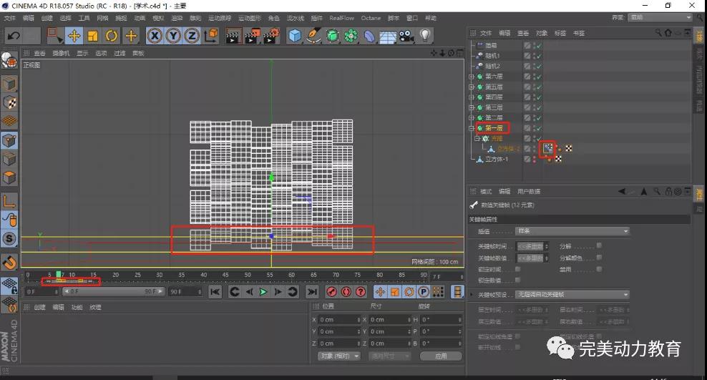Screen dimensions: 707x380
Task: Open the 插值 interpolation dropdown
Action: pos(572,231)
